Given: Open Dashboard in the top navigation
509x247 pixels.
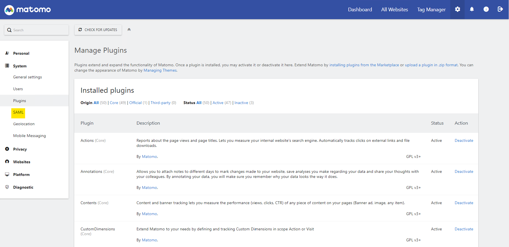Looking at the screenshot, I should coord(360,10).
